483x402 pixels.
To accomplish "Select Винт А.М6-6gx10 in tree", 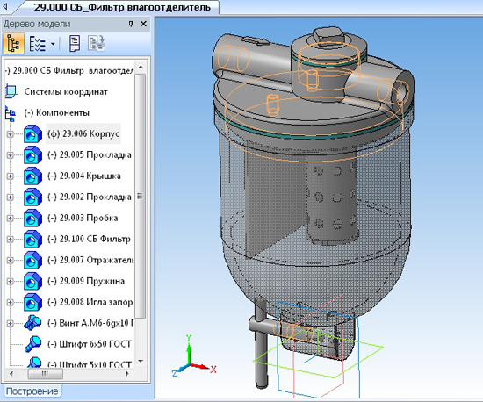I will tap(90, 323).
